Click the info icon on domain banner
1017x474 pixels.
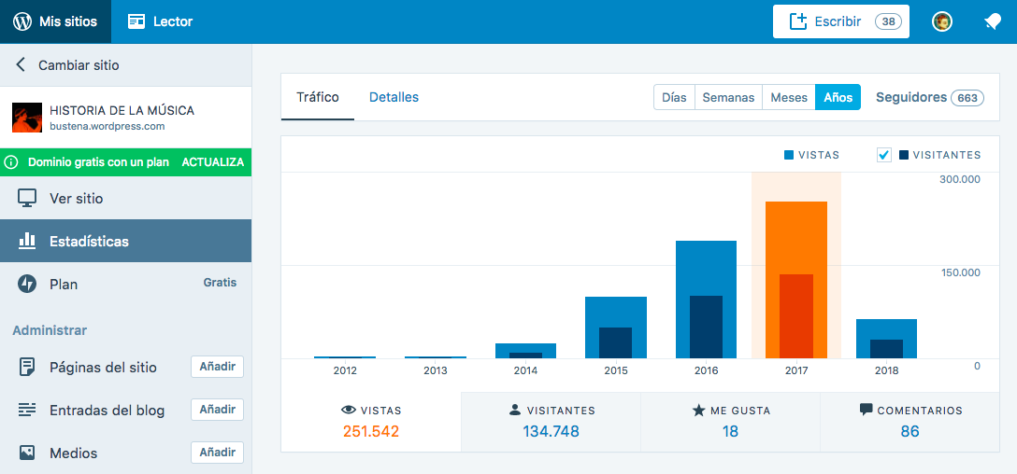point(10,161)
